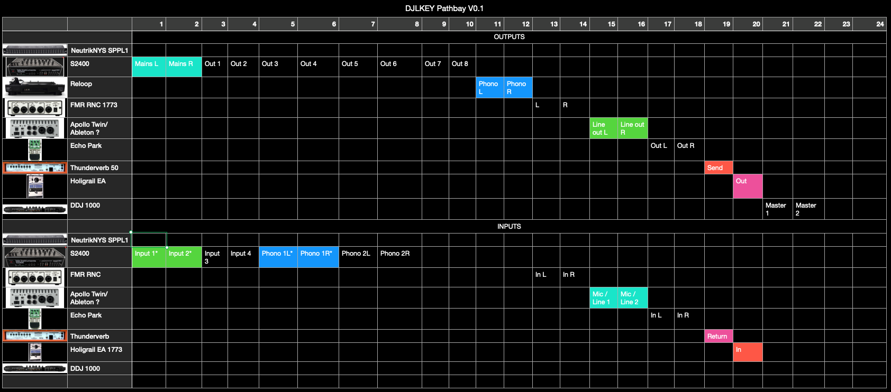Select the Send cell for Thunderverb 50

tap(719, 168)
